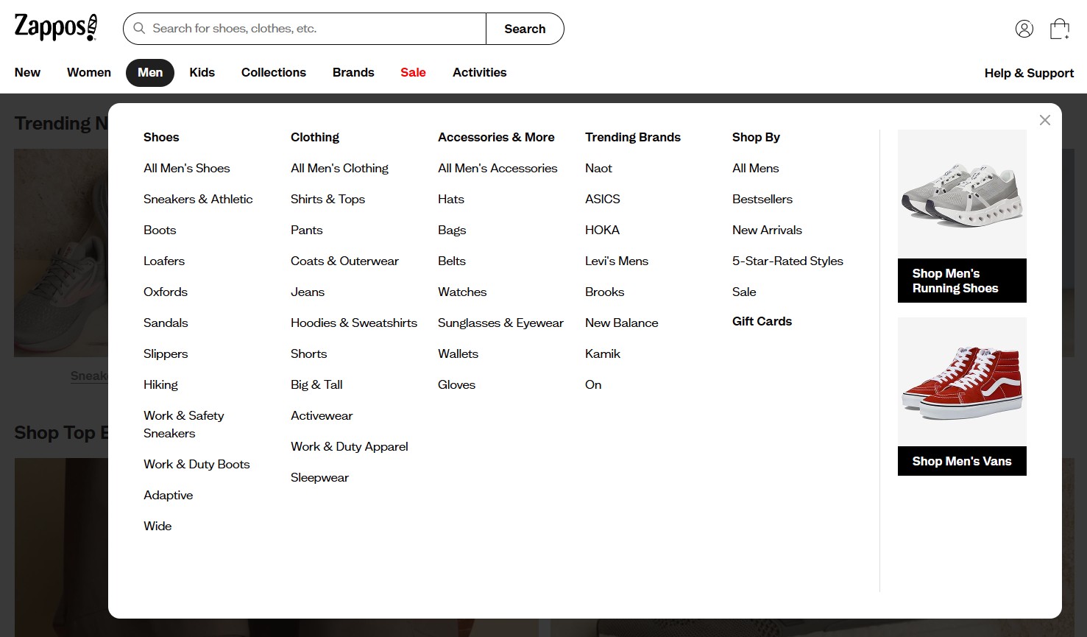1087x637 pixels.
Task: Close the Men mega menu
Action: click(1044, 120)
